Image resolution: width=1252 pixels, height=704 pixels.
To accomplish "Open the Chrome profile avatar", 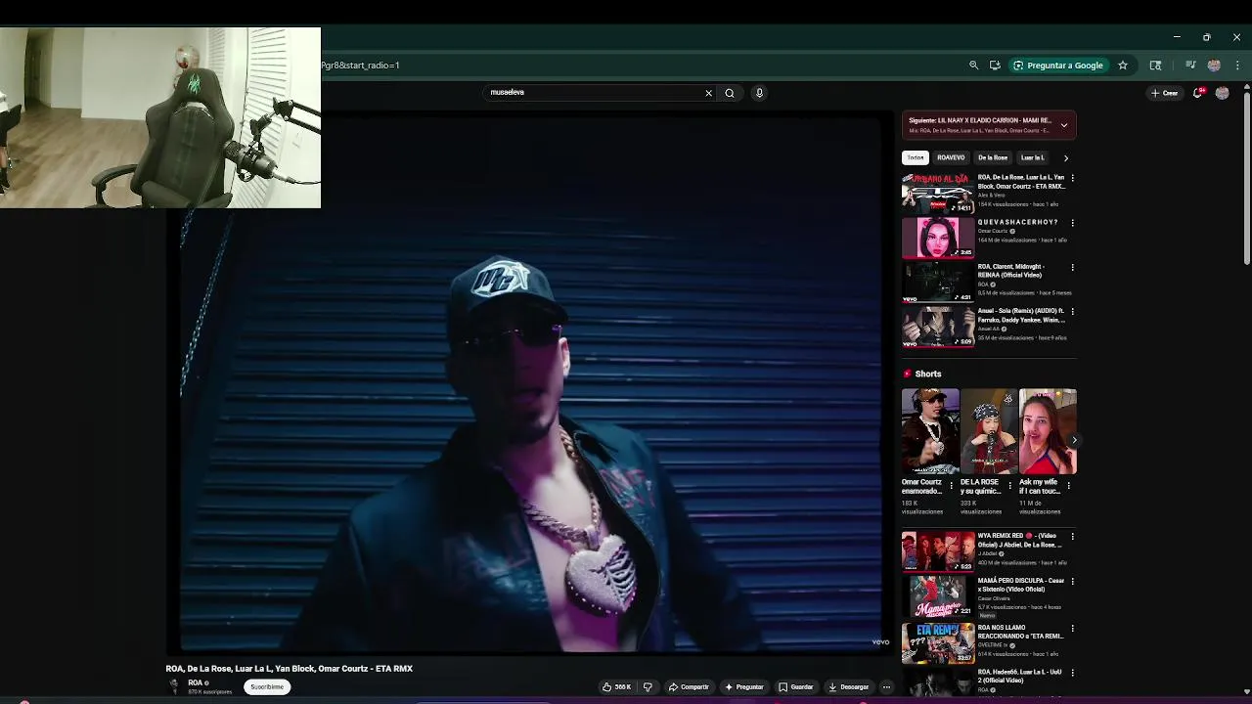I will tap(1214, 66).
